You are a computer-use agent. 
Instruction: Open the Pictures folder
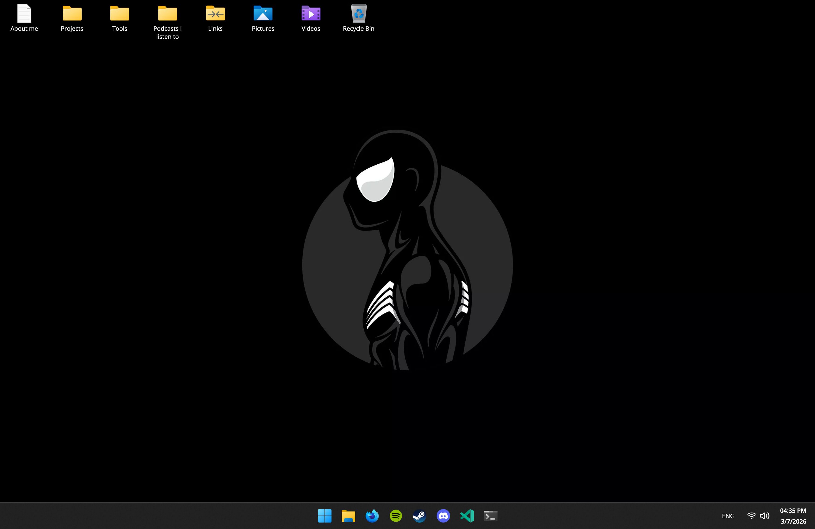(263, 14)
